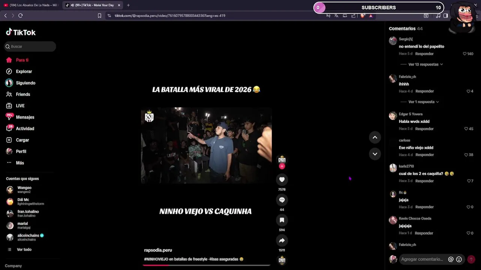The width and height of the screenshot is (481, 270).
Task: Reply to Sergio's comment
Action: click(424, 54)
